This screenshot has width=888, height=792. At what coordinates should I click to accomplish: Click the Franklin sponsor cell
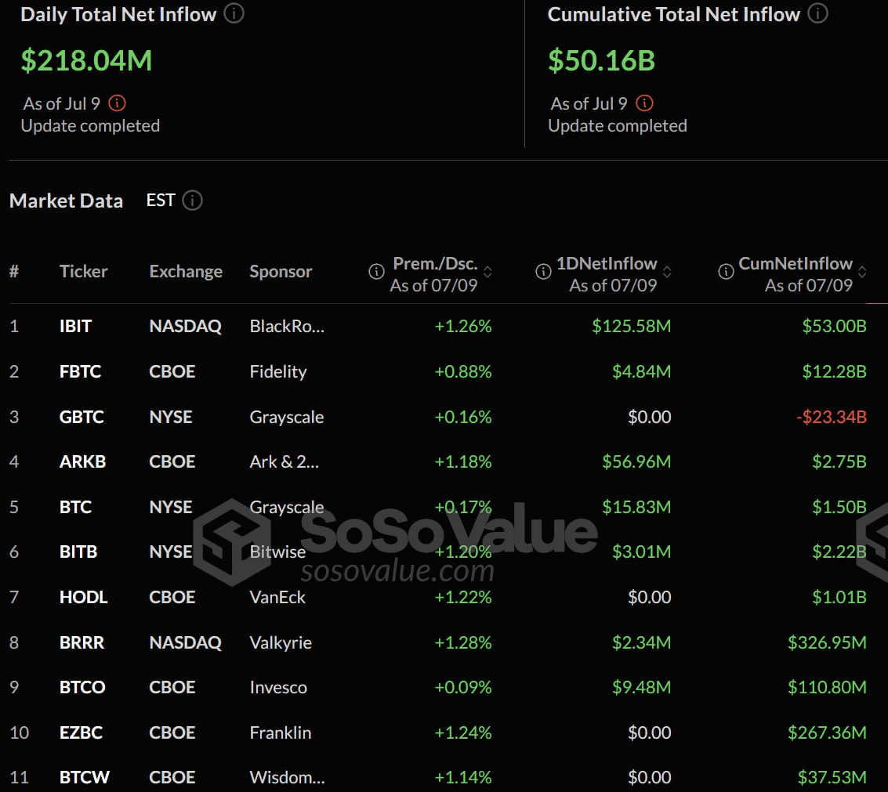(x=281, y=732)
